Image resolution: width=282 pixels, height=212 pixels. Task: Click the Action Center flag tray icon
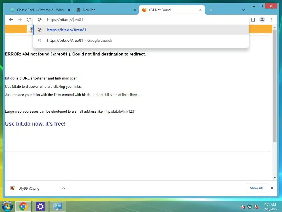256,207
